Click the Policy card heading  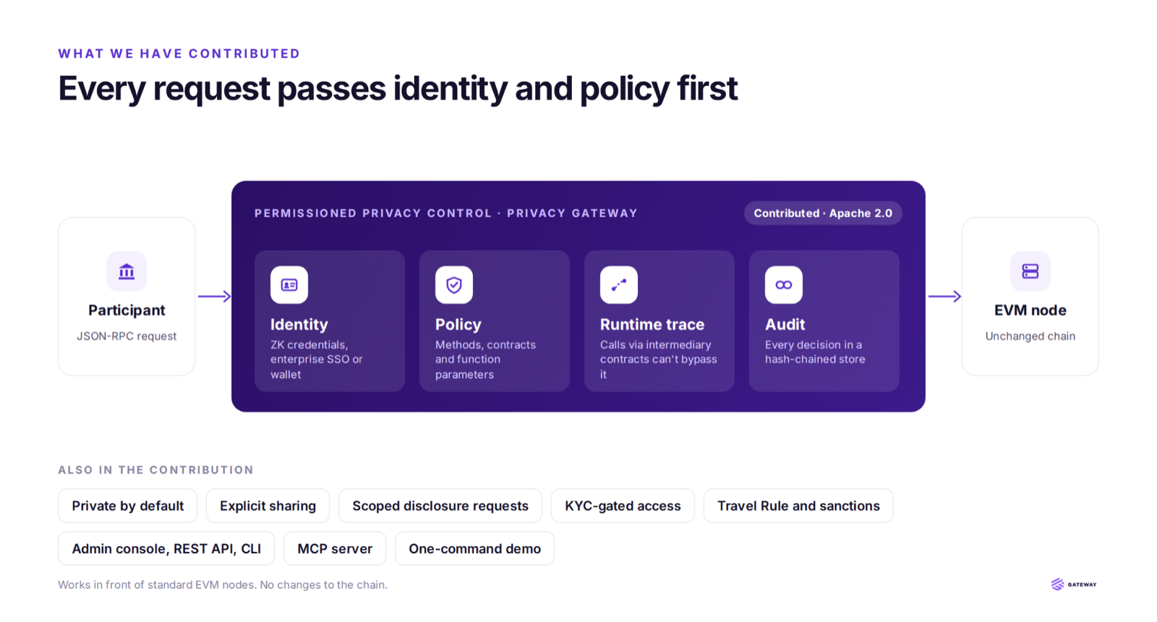(x=458, y=325)
